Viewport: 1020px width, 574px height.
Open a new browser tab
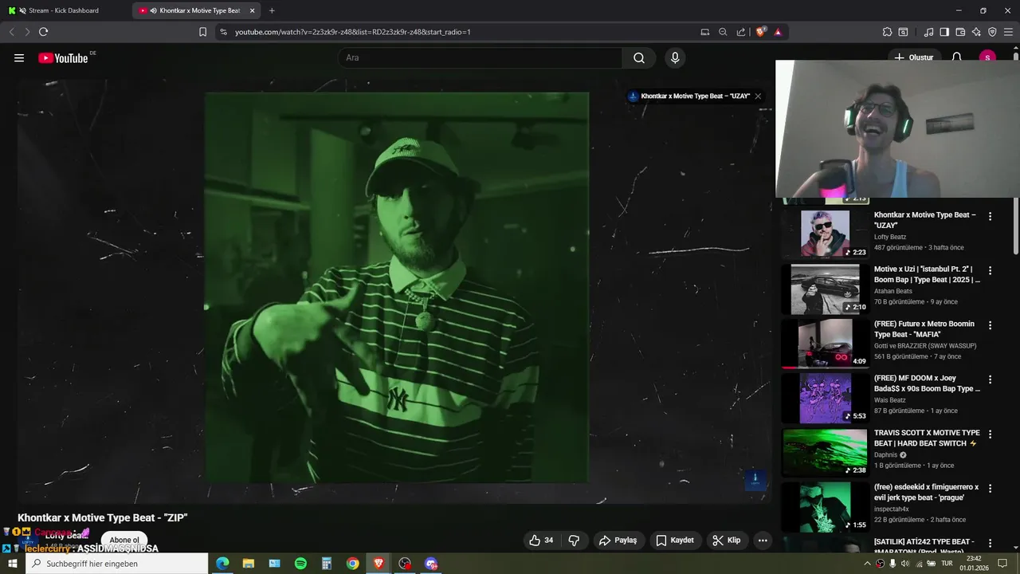[272, 10]
